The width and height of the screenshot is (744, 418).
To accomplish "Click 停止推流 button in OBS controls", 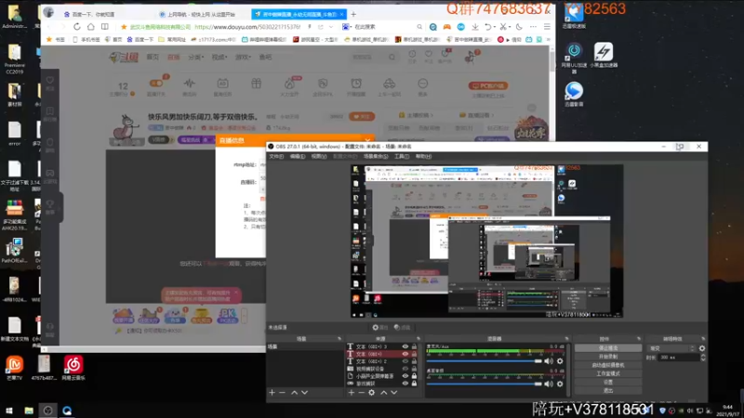I will pos(608,347).
